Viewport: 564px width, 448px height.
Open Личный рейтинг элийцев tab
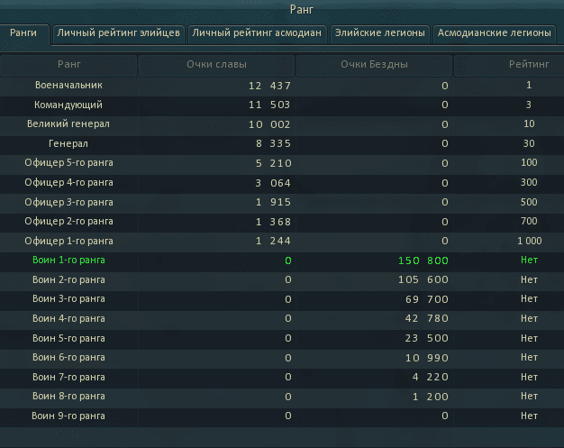click(119, 33)
